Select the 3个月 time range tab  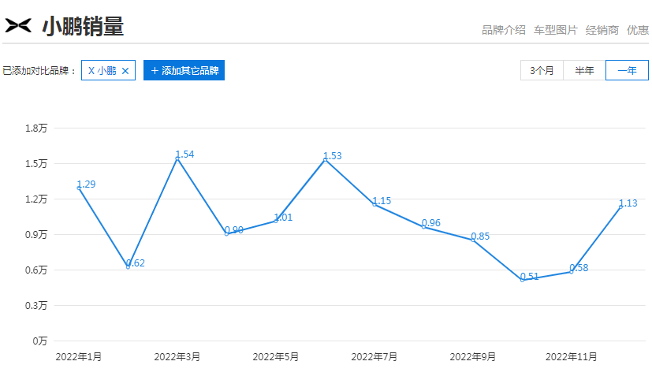click(x=542, y=70)
